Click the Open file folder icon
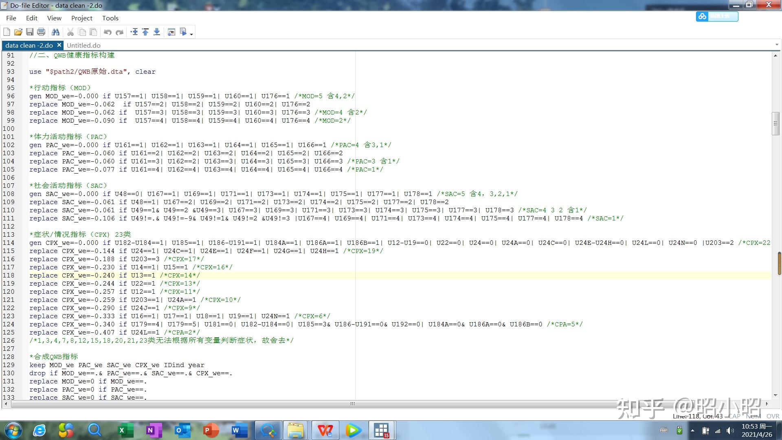 coord(18,32)
